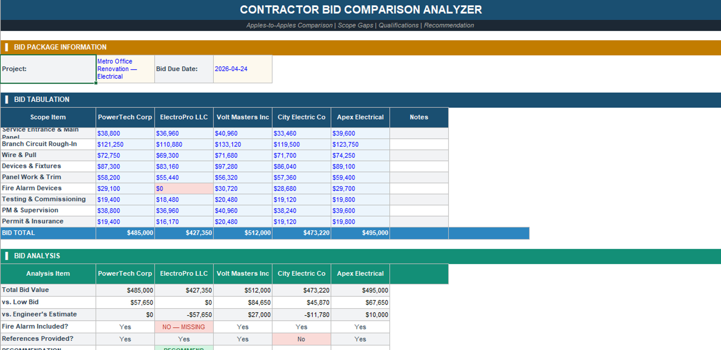
Task: Select City Electric Co header in Bid Tabulation
Action: pos(302,117)
